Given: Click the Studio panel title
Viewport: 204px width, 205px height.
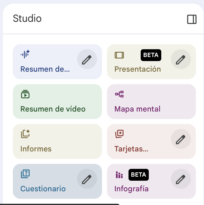Looking at the screenshot, I should [27, 18].
